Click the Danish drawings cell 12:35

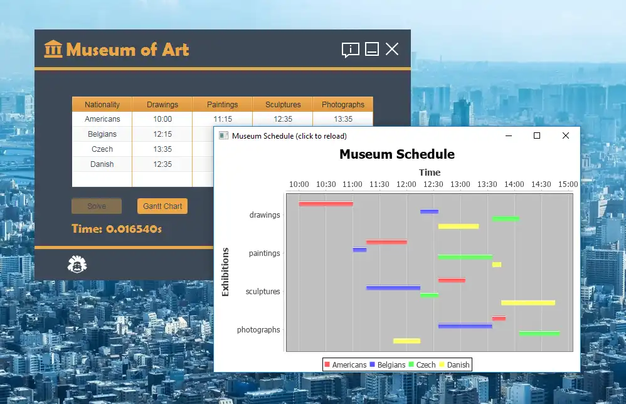162,164
